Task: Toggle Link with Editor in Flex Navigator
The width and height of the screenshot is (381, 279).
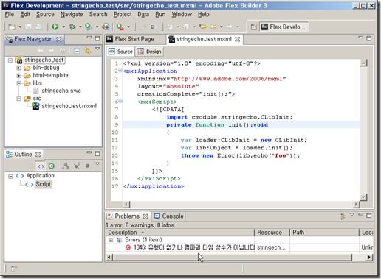Action: coord(87,51)
